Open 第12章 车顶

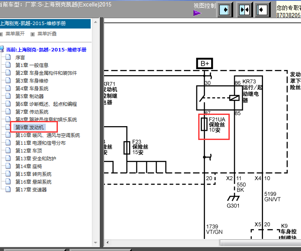29,151
